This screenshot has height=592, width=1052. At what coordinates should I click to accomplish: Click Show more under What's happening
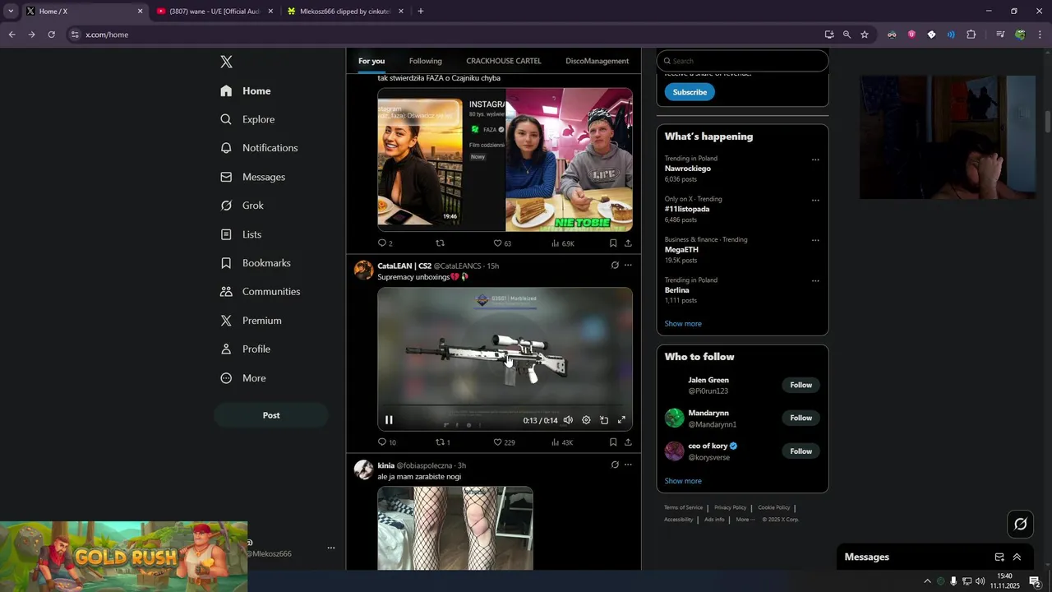point(683,324)
